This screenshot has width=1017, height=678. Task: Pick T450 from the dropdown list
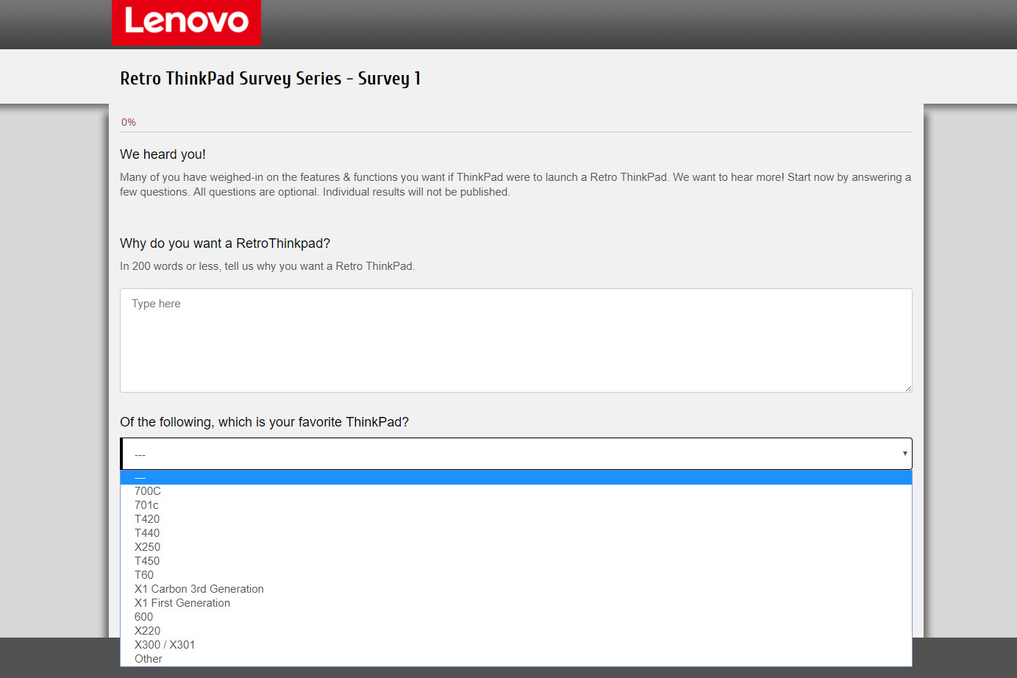point(515,561)
